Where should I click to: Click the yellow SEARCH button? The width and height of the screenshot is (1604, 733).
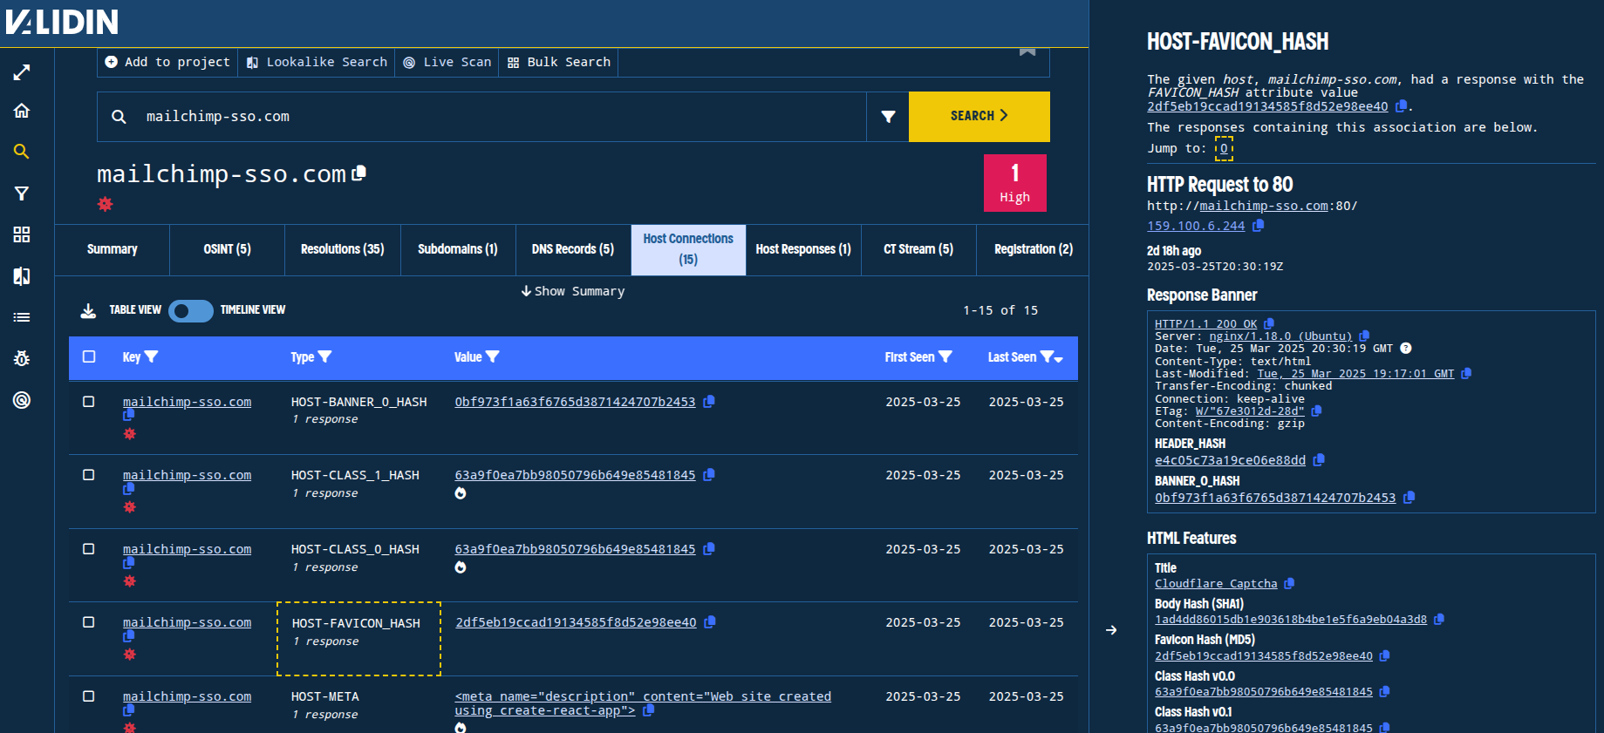pyautogui.click(x=979, y=116)
